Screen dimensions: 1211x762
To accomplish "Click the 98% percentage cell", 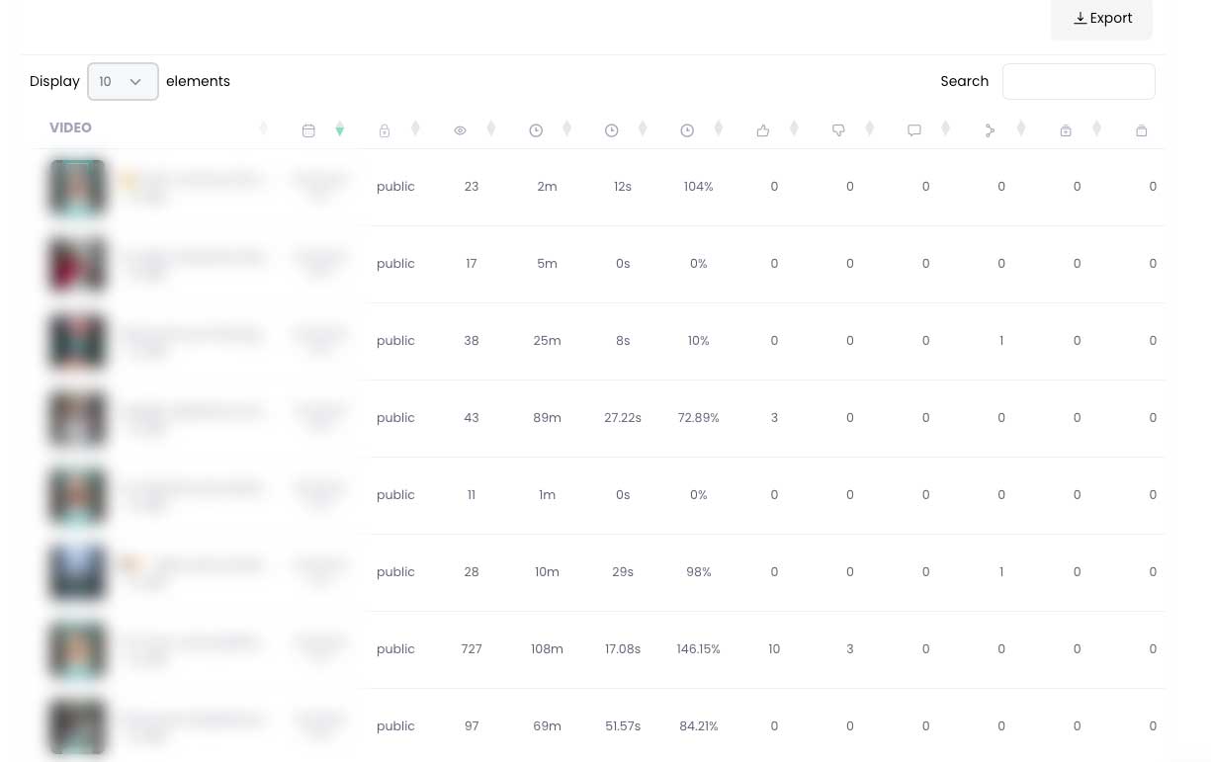I will [698, 572].
